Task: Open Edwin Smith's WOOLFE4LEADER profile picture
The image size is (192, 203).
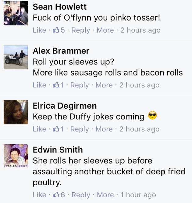Action: coord(16,156)
